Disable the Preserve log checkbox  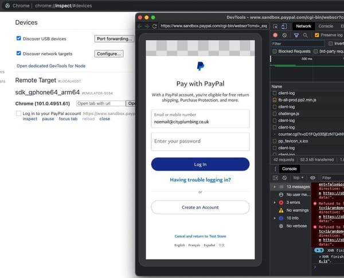click(x=317, y=35)
